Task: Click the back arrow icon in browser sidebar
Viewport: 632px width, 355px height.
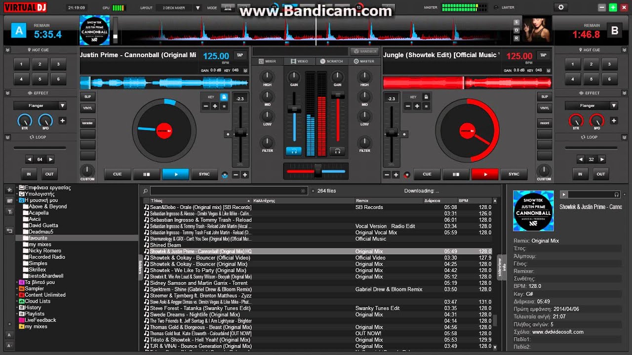Action: tap(9, 230)
